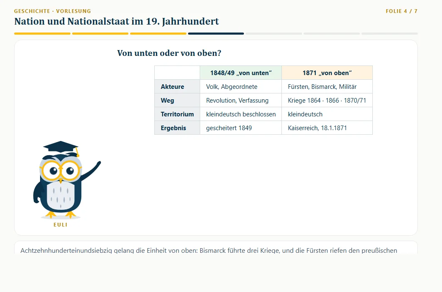Image resolution: width=442 pixels, height=292 pixels.
Task: Click the cell 'Volk, Abgeordnete'
Action: pyautogui.click(x=241, y=87)
